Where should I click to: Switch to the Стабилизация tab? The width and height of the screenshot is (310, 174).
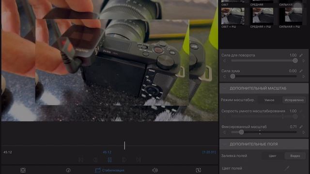(x=110, y=170)
